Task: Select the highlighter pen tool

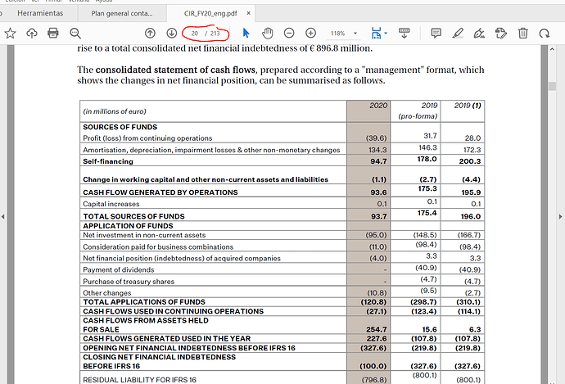Action: [458, 33]
